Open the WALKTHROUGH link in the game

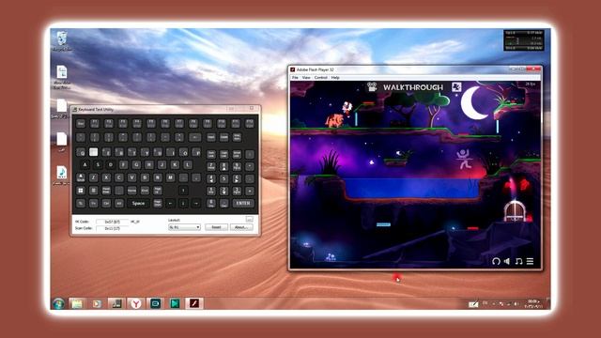pos(413,87)
